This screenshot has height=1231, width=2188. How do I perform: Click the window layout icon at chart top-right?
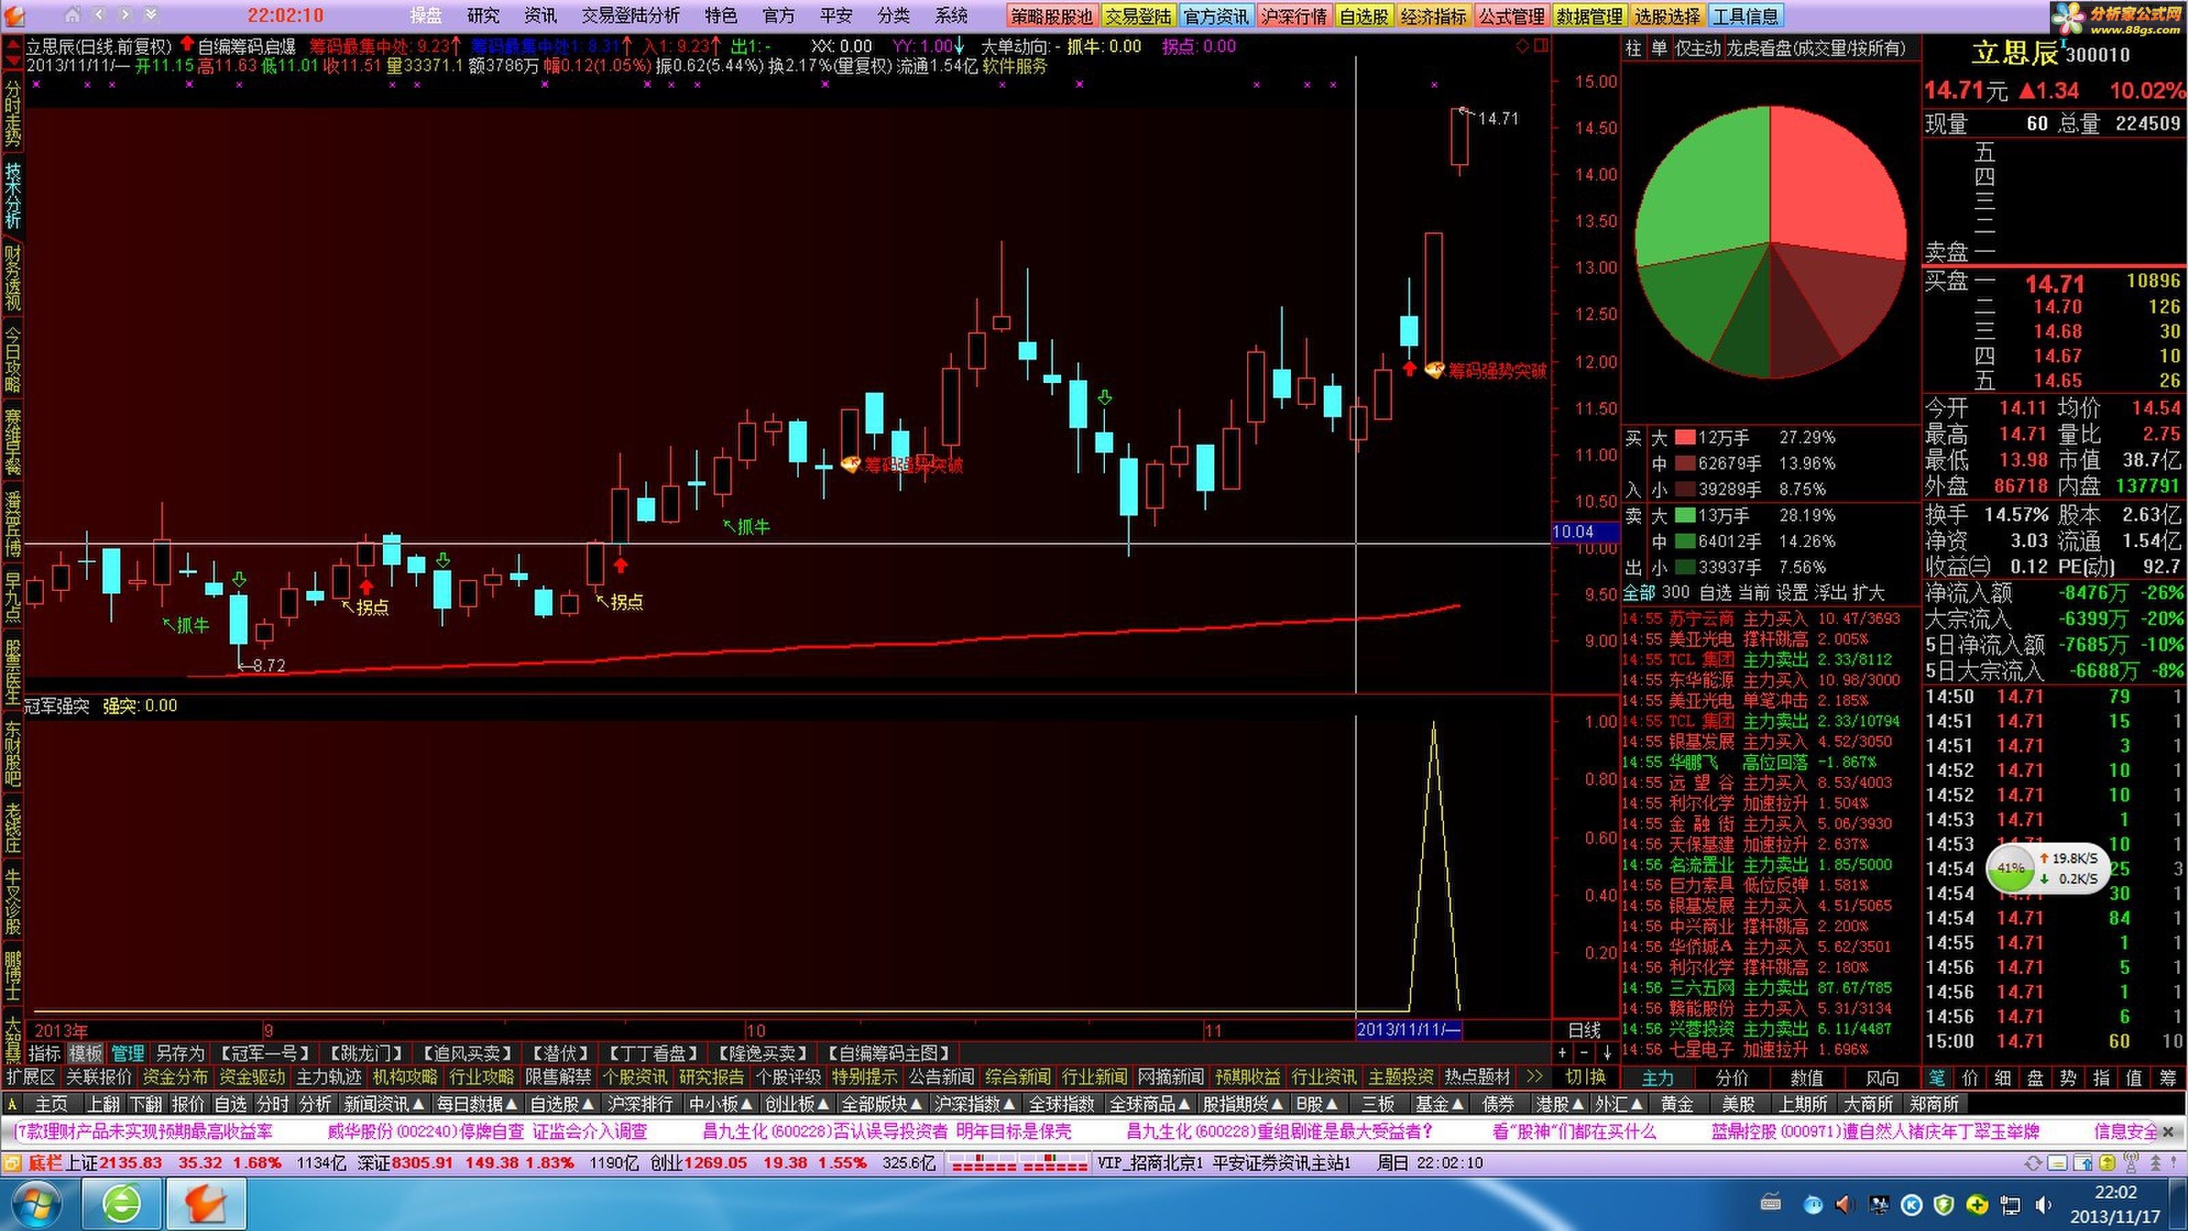[x=1540, y=45]
